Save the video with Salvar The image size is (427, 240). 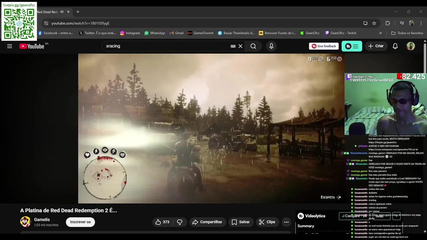pos(241,222)
